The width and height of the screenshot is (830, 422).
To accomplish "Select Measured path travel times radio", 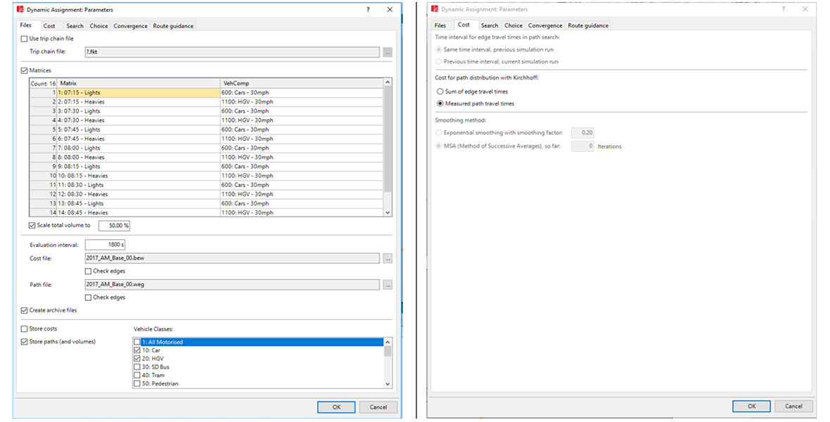I will coord(440,104).
